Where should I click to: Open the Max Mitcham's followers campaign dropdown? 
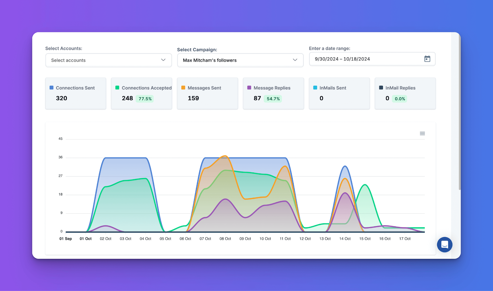point(240,60)
